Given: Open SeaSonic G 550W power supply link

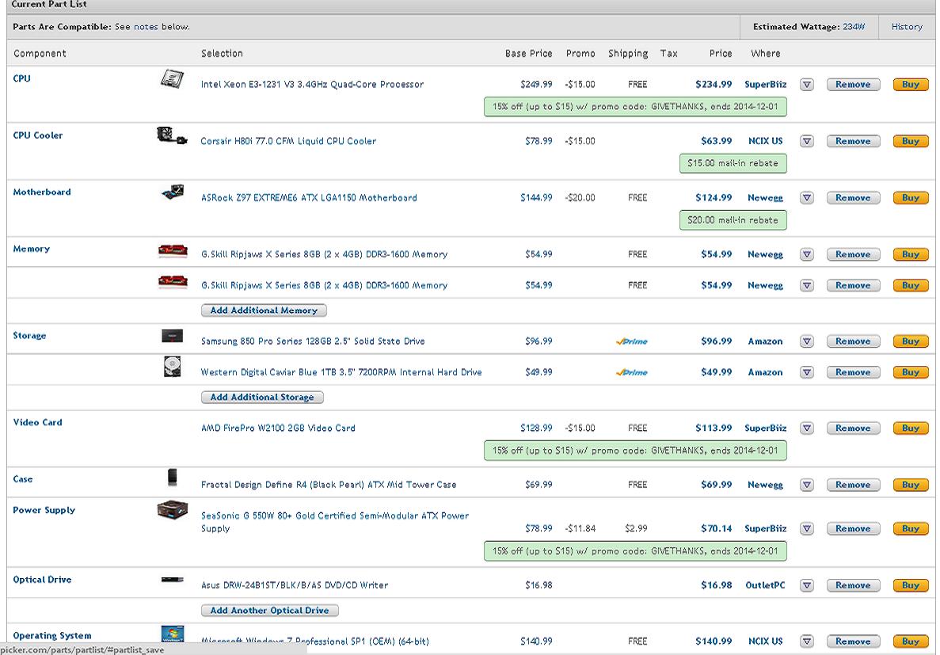Looking at the screenshot, I should 334,522.
